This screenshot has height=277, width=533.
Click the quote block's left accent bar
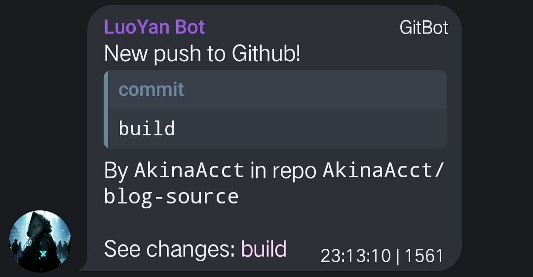[x=106, y=109]
